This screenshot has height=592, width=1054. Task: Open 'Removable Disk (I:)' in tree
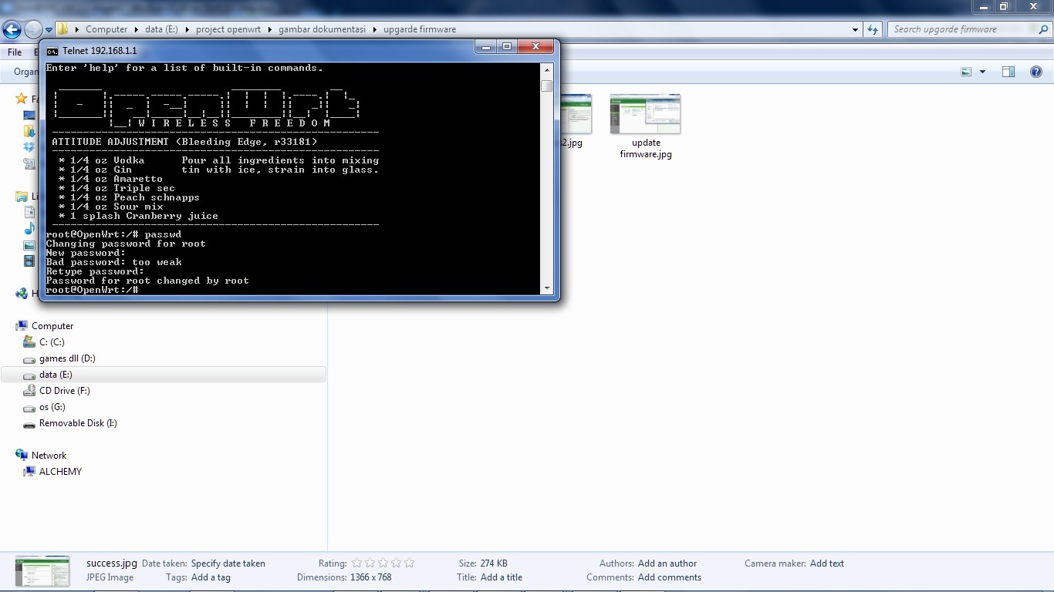(78, 423)
